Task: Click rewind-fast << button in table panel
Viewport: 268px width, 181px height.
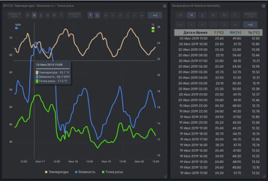Action: coord(181,25)
